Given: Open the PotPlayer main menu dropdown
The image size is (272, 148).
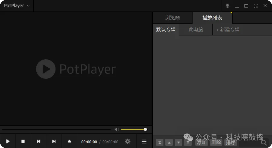Looking at the screenshot, I should pos(17,6).
